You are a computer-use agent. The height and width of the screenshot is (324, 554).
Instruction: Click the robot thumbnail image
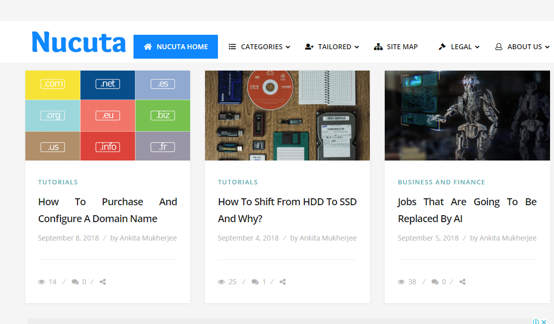(x=467, y=115)
